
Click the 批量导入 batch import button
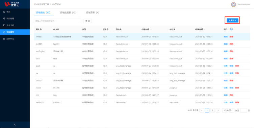pyautogui.click(x=232, y=20)
